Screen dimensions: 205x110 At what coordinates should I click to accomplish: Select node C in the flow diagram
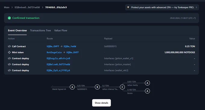coord(122,87)
